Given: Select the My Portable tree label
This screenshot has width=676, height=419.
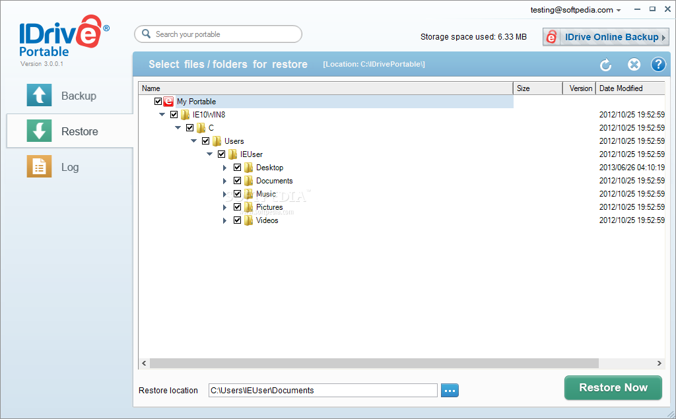Looking at the screenshot, I should pyautogui.click(x=196, y=102).
